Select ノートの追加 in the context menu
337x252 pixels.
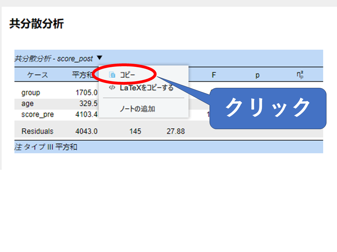click(137, 109)
